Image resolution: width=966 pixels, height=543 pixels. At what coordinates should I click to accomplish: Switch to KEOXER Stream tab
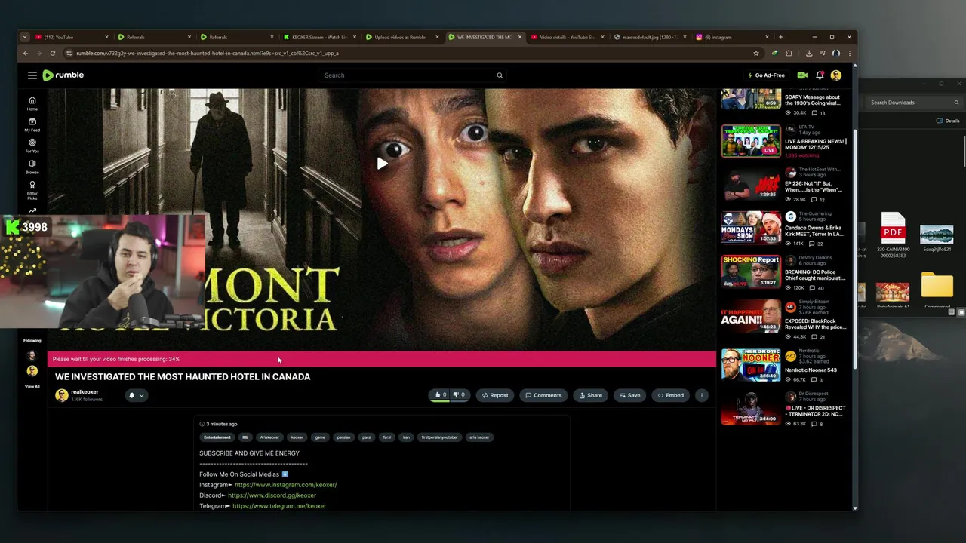pyautogui.click(x=319, y=37)
